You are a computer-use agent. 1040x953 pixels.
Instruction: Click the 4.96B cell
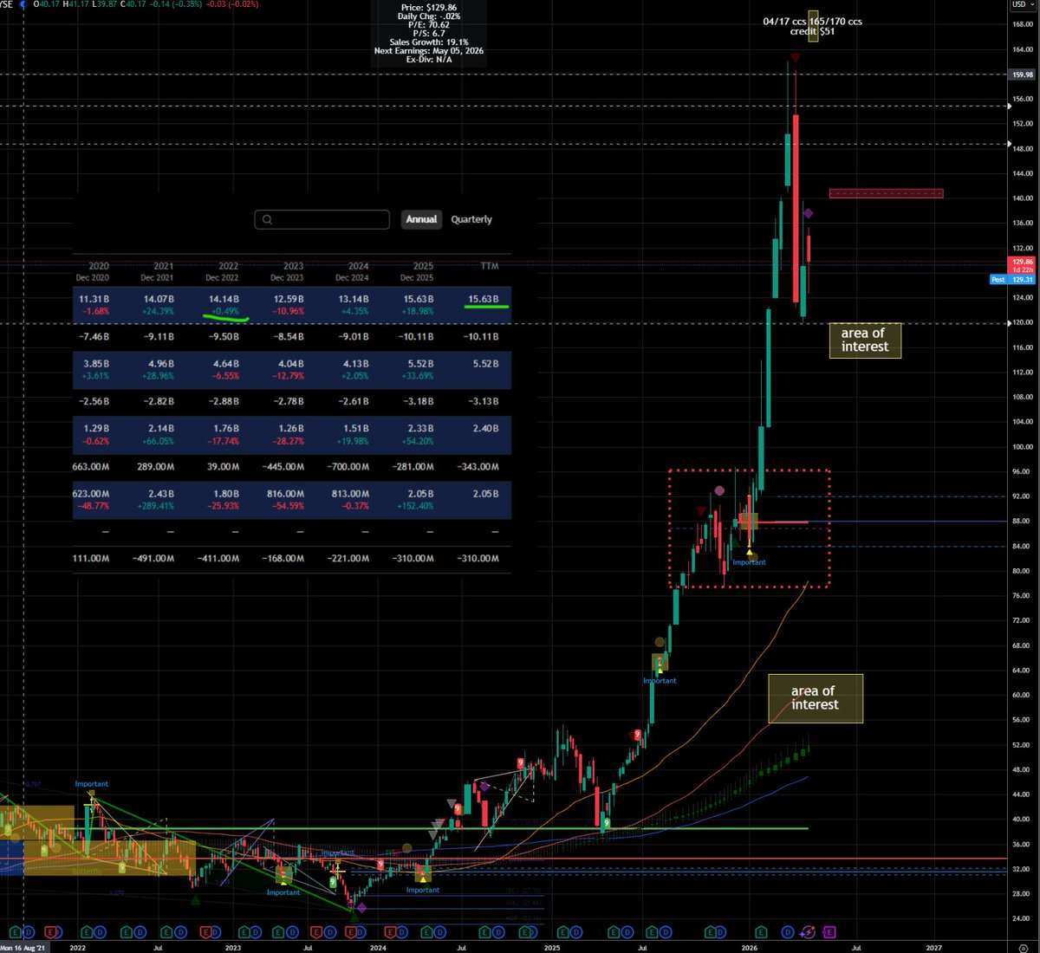click(161, 364)
